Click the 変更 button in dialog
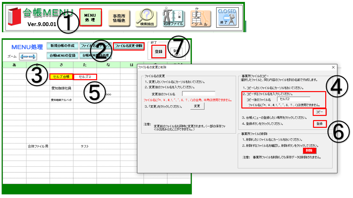Image resolution: width=353 pixels, height=198 pixels. coord(197,106)
